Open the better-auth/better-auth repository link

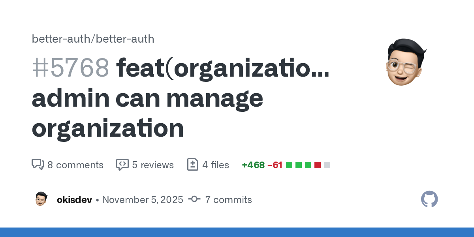[x=93, y=39]
